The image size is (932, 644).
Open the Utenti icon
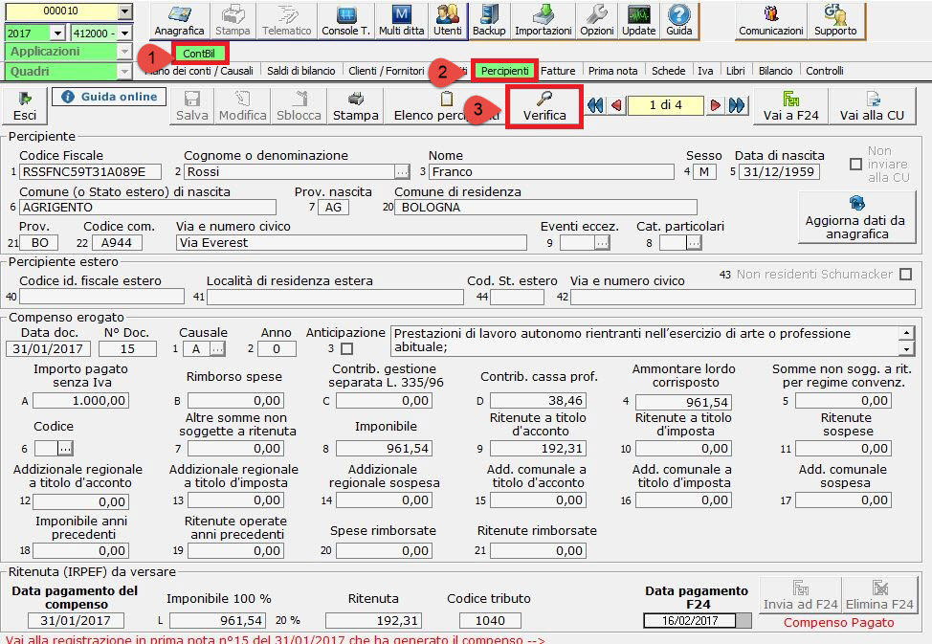(447, 21)
